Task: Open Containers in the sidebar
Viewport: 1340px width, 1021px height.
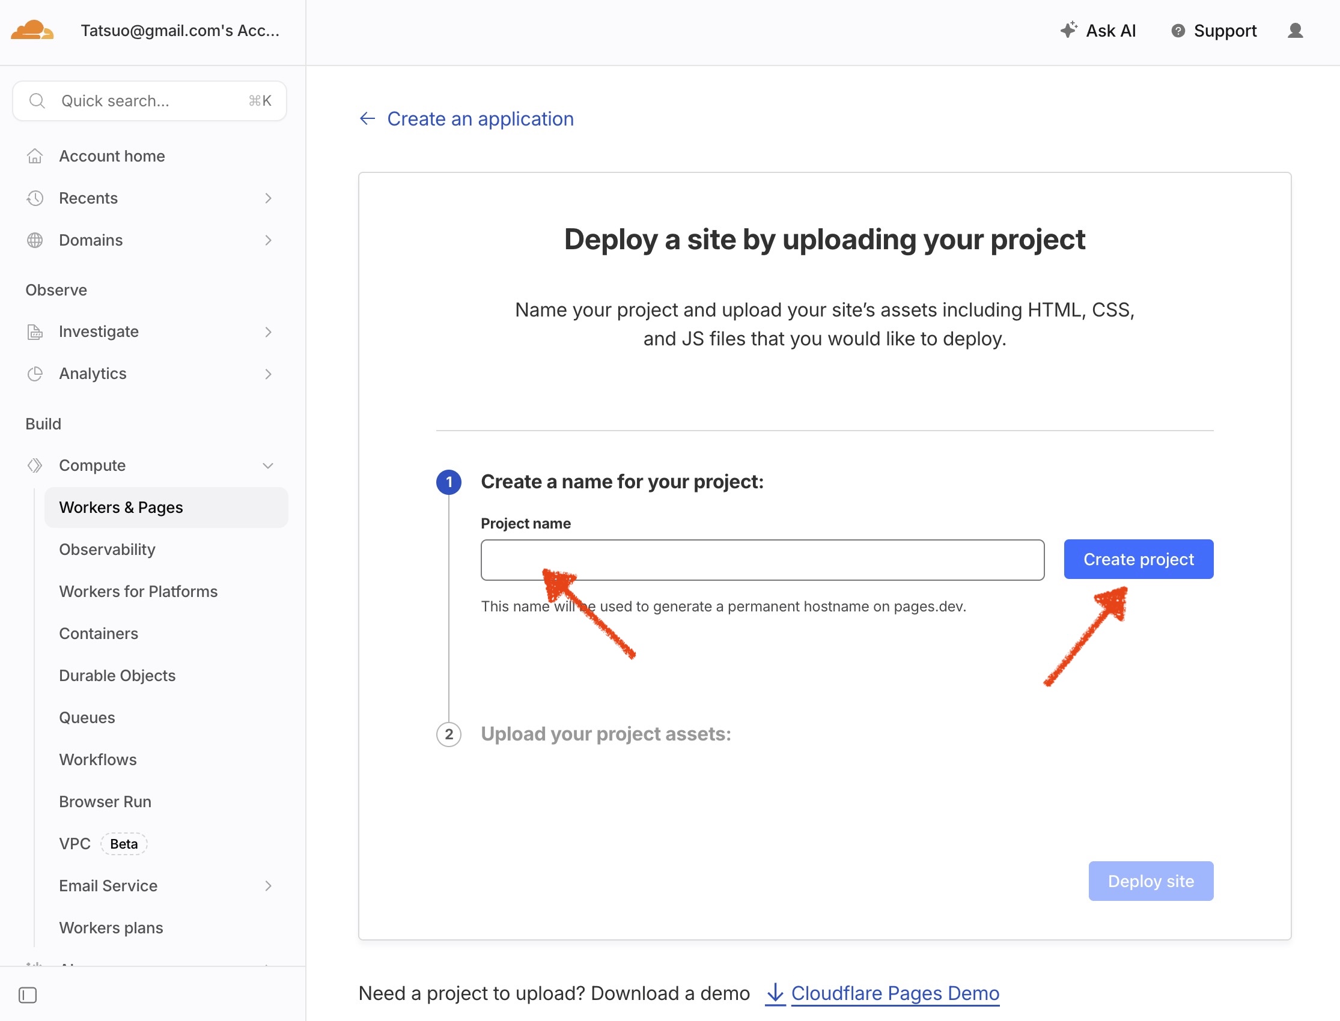Action: point(99,633)
